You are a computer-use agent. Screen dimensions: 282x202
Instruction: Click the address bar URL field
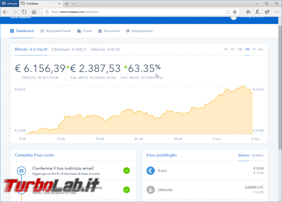134,12
